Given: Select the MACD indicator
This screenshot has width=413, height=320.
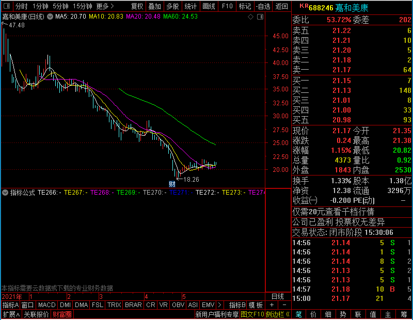Looking at the screenshot, I should pyautogui.click(x=47, y=305).
